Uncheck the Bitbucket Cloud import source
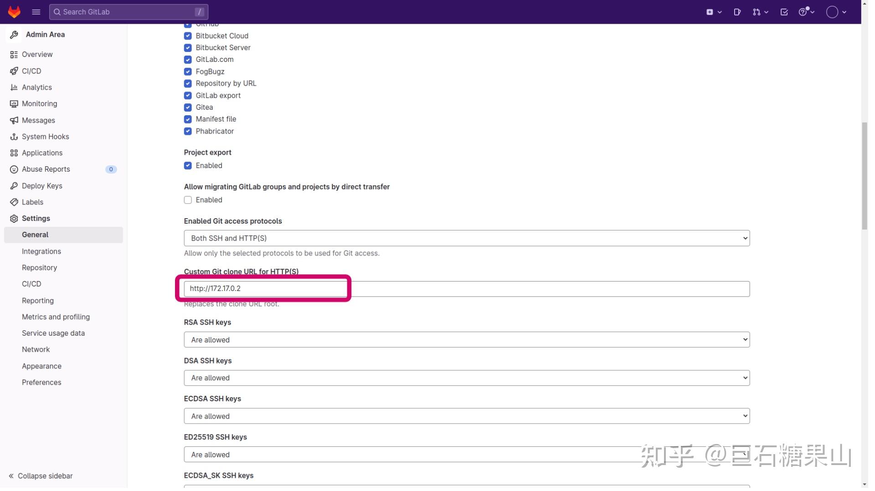 pos(187,36)
